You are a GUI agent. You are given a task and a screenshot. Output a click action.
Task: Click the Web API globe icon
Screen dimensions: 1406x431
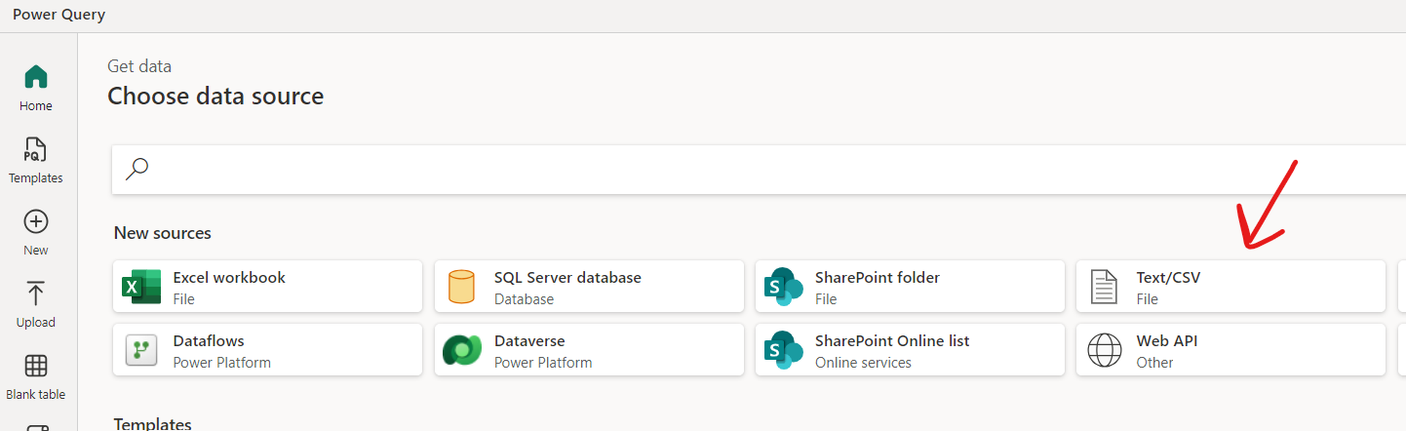1104,350
